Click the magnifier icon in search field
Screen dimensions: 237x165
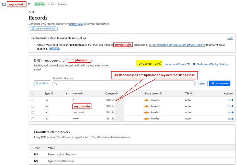(56, 84)
